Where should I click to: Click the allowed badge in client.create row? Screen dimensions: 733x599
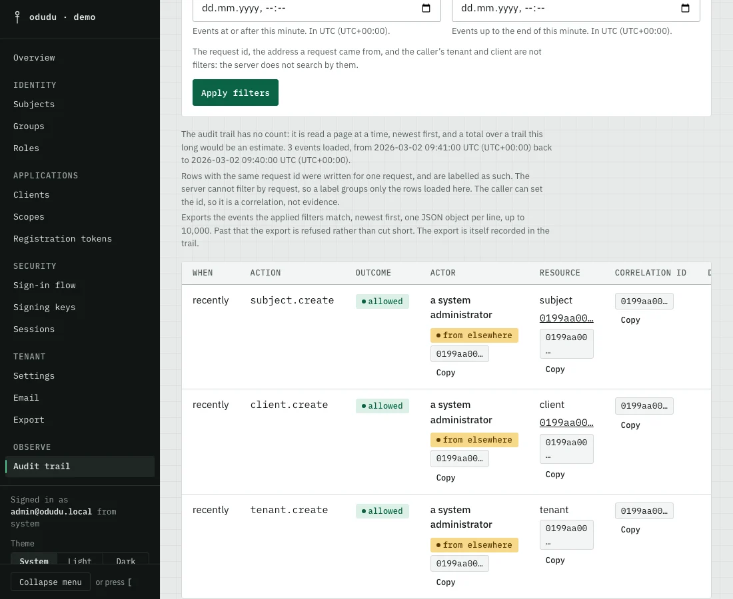click(x=382, y=406)
